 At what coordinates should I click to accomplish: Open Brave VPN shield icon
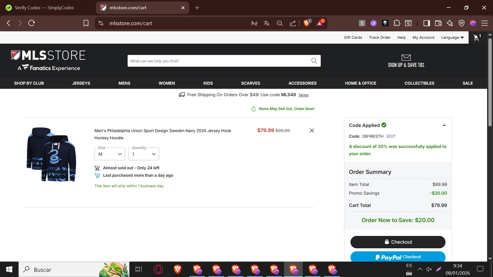461,23
